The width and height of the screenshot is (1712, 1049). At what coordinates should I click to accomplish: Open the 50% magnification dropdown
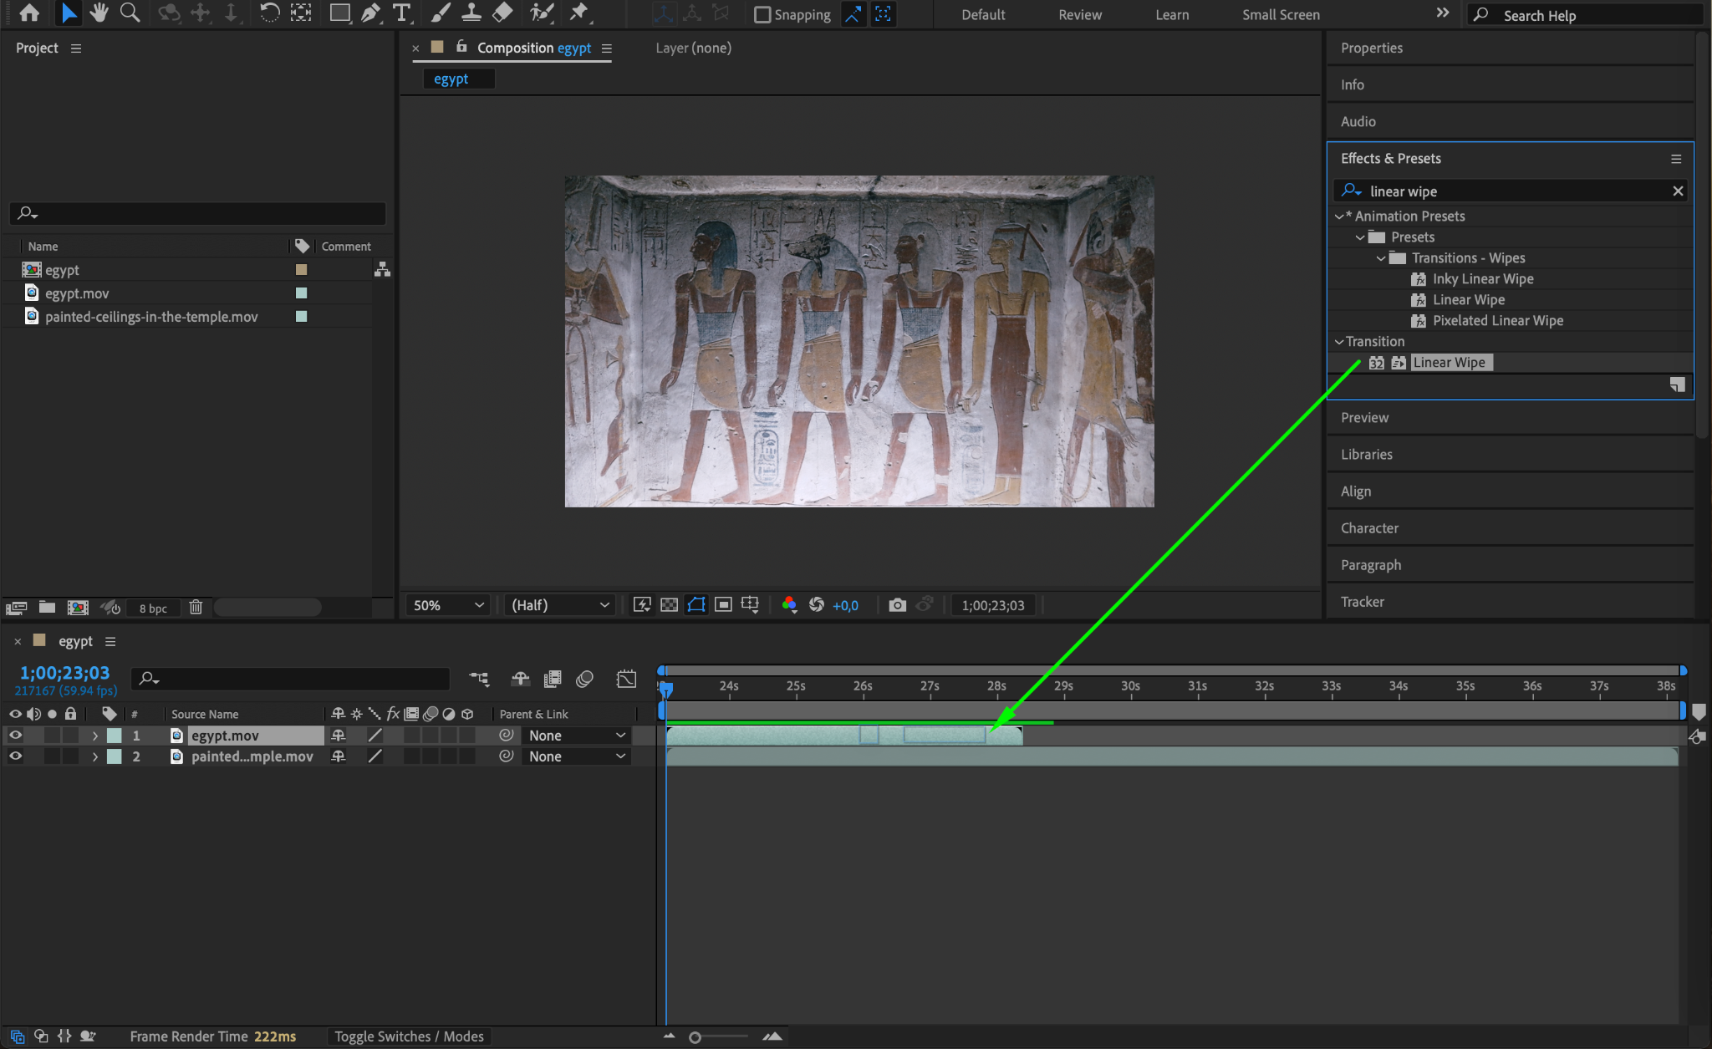[449, 604]
